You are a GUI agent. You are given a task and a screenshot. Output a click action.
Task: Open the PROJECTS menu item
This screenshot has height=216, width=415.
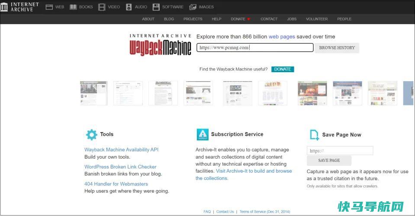point(193,19)
